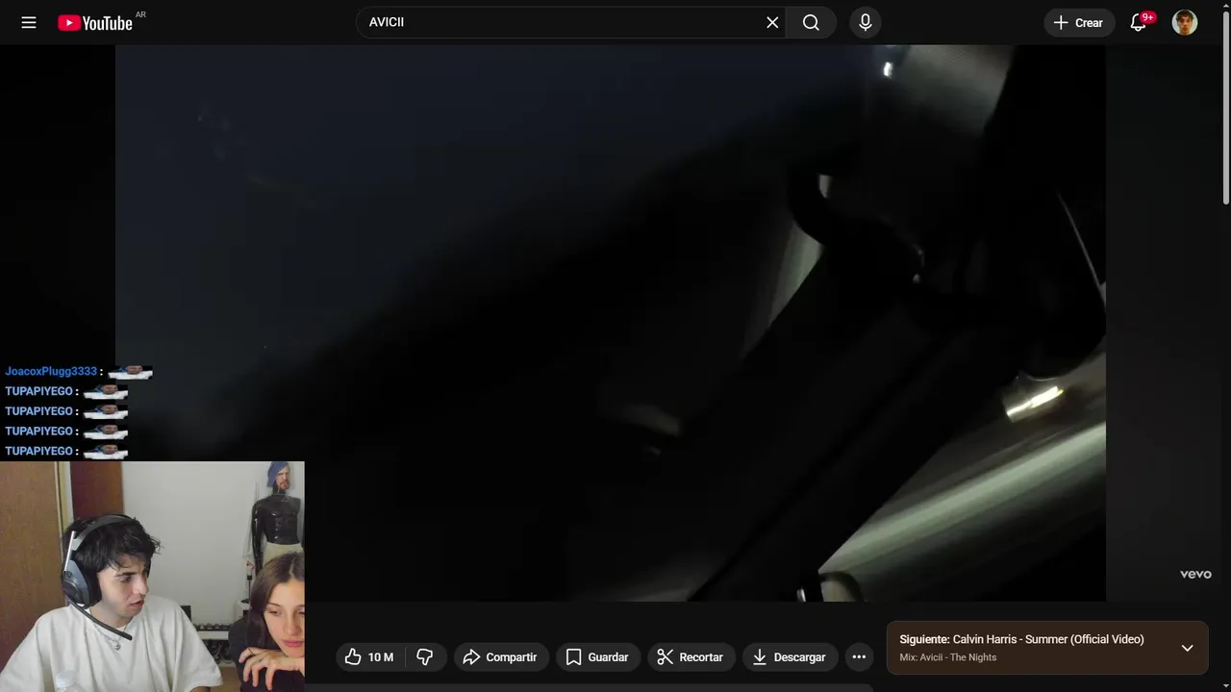
Task: Open Recortar clip tool
Action: click(691, 656)
